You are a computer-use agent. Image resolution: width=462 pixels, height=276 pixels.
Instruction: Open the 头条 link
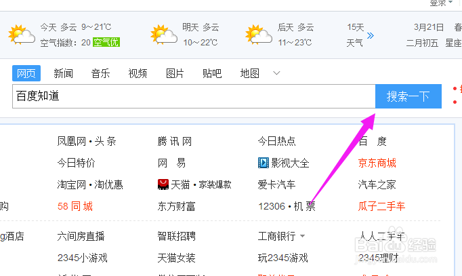click(105, 141)
